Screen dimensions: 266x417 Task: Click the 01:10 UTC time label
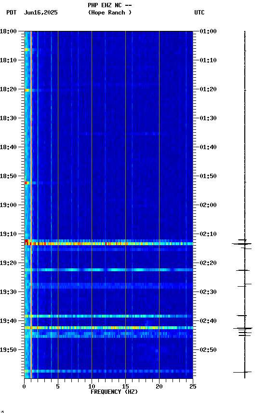208,60
